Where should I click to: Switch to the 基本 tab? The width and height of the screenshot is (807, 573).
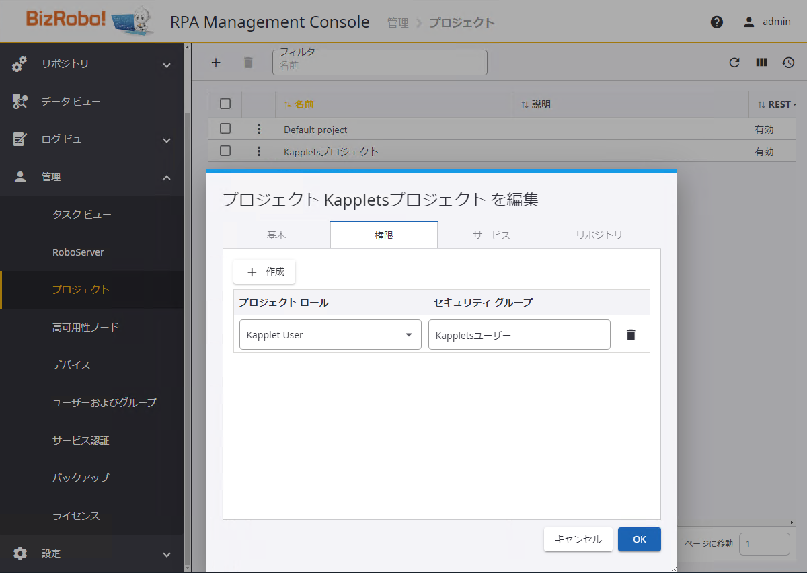tap(276, 235)
